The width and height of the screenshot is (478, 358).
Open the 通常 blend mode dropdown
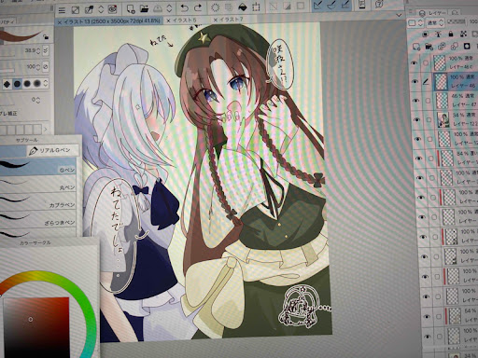[x=435, y=22]
